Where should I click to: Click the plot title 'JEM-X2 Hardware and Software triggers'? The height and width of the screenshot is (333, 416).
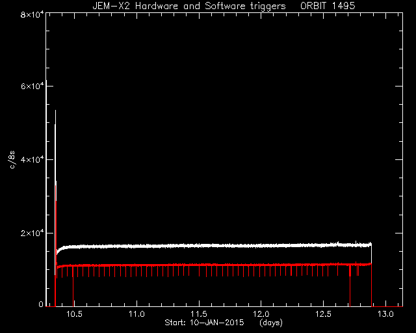coord(189,6)
